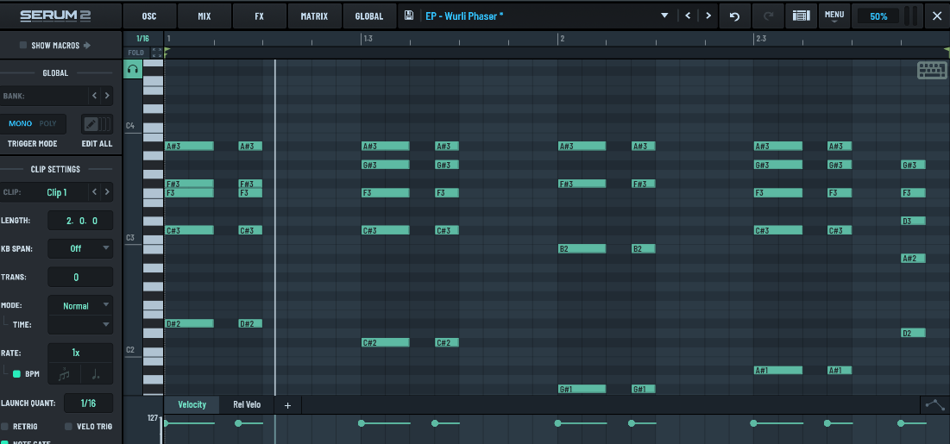Switch to the MATRIX tab
950x444 pixels.
[x=314, y=16]
